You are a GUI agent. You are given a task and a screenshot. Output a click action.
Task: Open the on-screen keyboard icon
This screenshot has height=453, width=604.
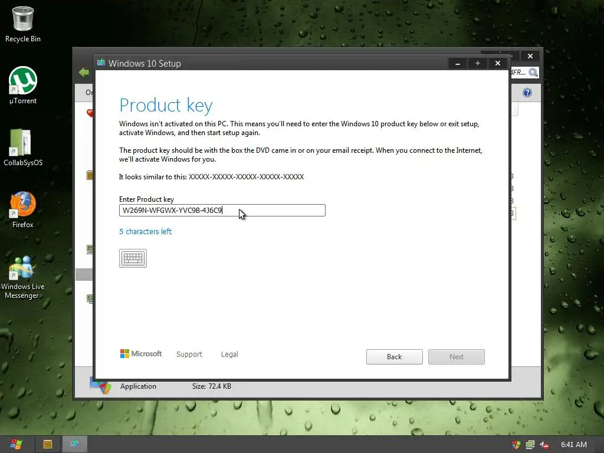click(x=133, y=258)
